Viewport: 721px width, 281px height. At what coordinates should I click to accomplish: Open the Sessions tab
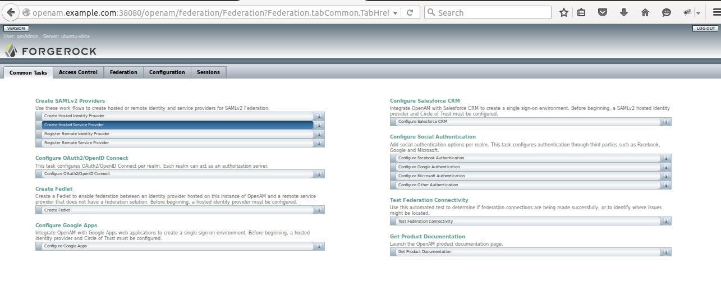[x=209, y=72]
